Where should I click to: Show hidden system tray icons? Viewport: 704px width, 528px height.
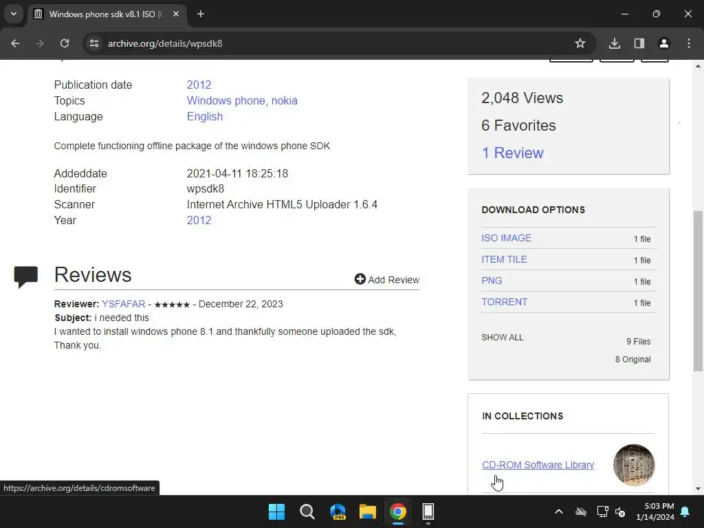point(559,511)
